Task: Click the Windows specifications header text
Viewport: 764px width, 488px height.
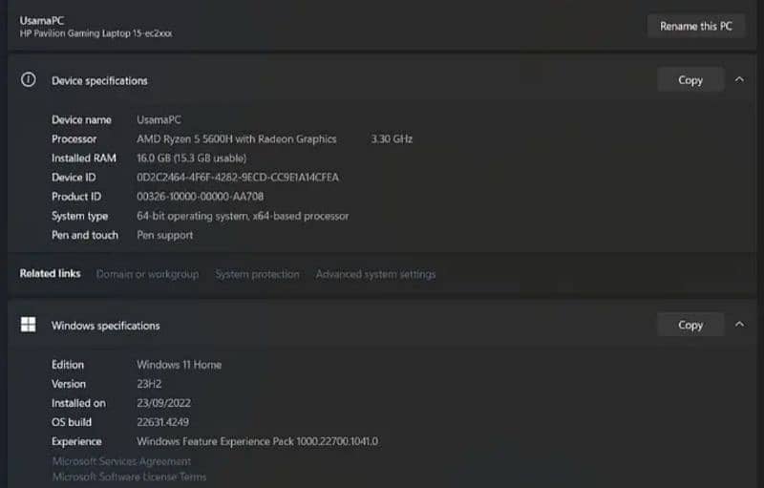Action: [106, 326]
